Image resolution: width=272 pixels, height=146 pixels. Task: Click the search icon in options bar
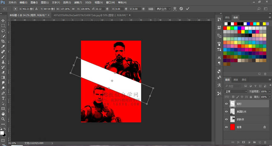[x=259, y=9]
